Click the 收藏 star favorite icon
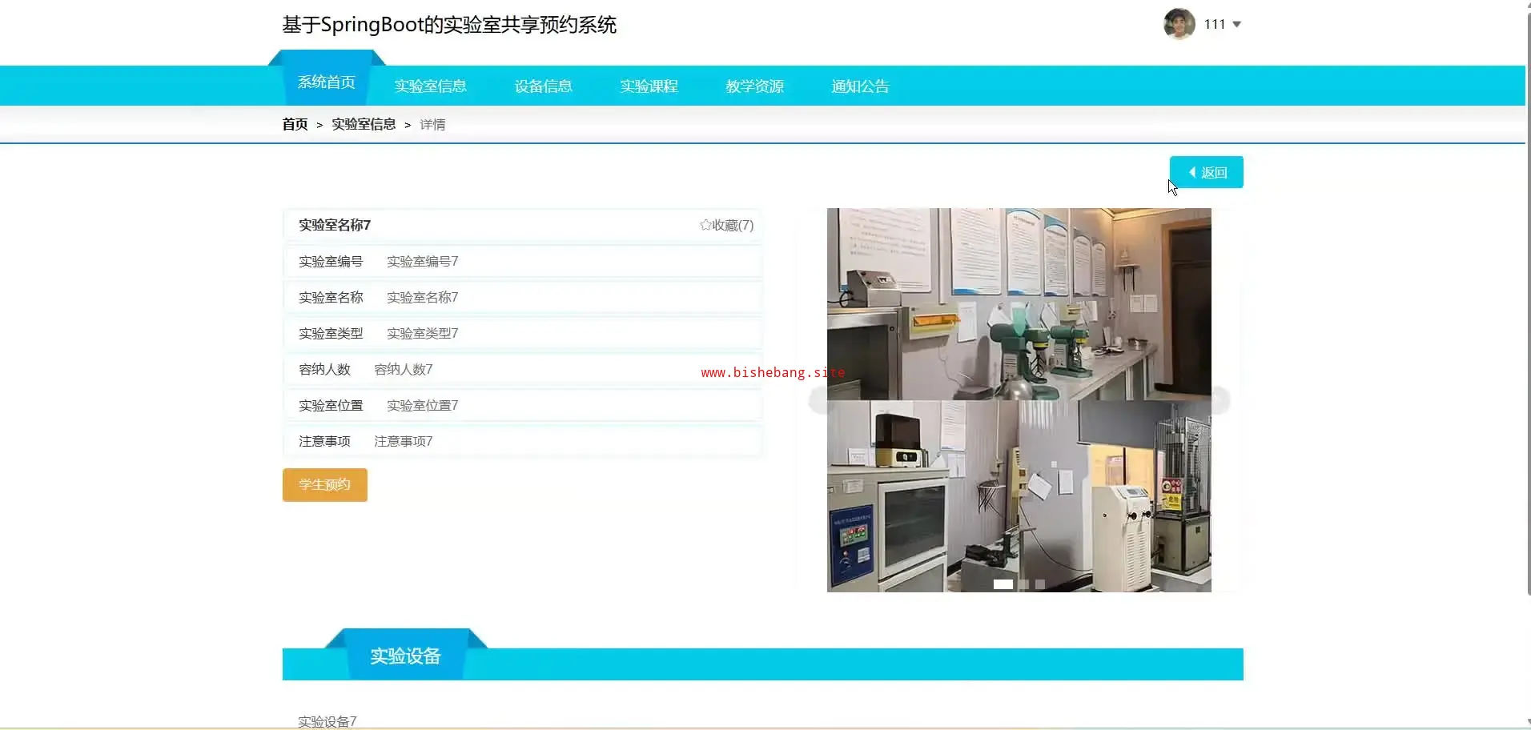 (705, 225)
